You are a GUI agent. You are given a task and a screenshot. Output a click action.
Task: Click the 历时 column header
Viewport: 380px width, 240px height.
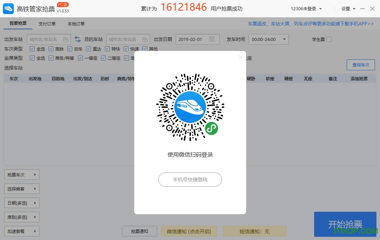point(105,78)
